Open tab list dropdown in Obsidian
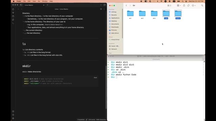Viewport: 216px width, 121px height. 101,5
